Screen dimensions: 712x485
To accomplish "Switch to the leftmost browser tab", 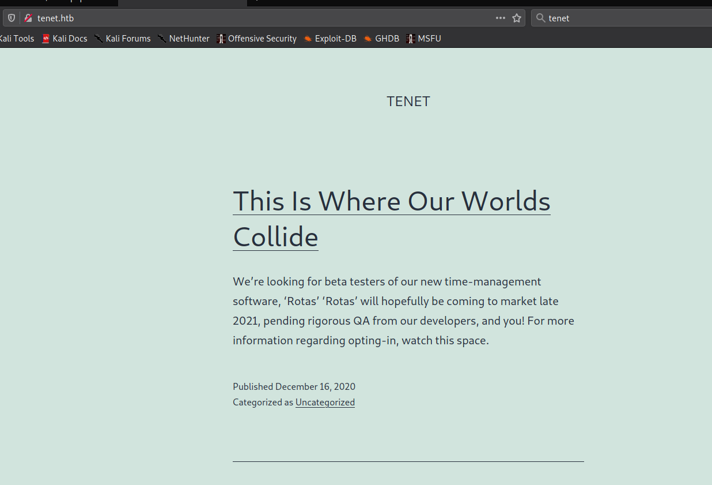I will click(58, 3).
